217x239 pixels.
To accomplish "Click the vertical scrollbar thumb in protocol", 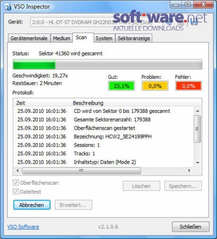I will [198, 129].
